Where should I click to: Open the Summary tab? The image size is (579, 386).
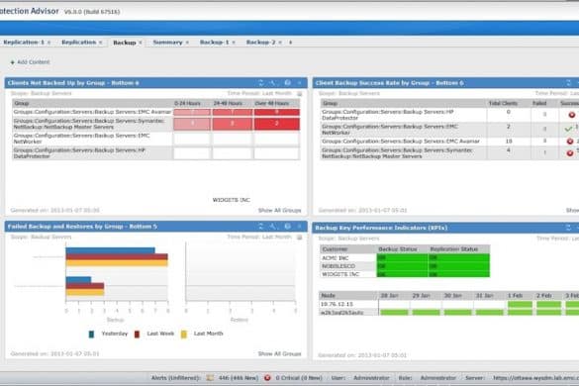[167, 43]
